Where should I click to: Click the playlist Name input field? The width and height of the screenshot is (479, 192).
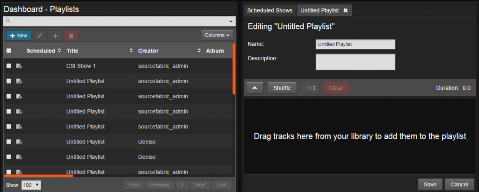(x=356, y=44)
